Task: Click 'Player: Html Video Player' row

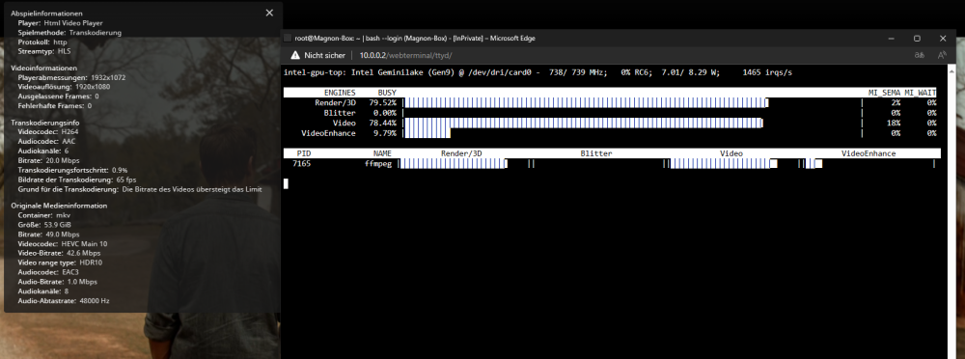Action: click(x=60, y=23)
